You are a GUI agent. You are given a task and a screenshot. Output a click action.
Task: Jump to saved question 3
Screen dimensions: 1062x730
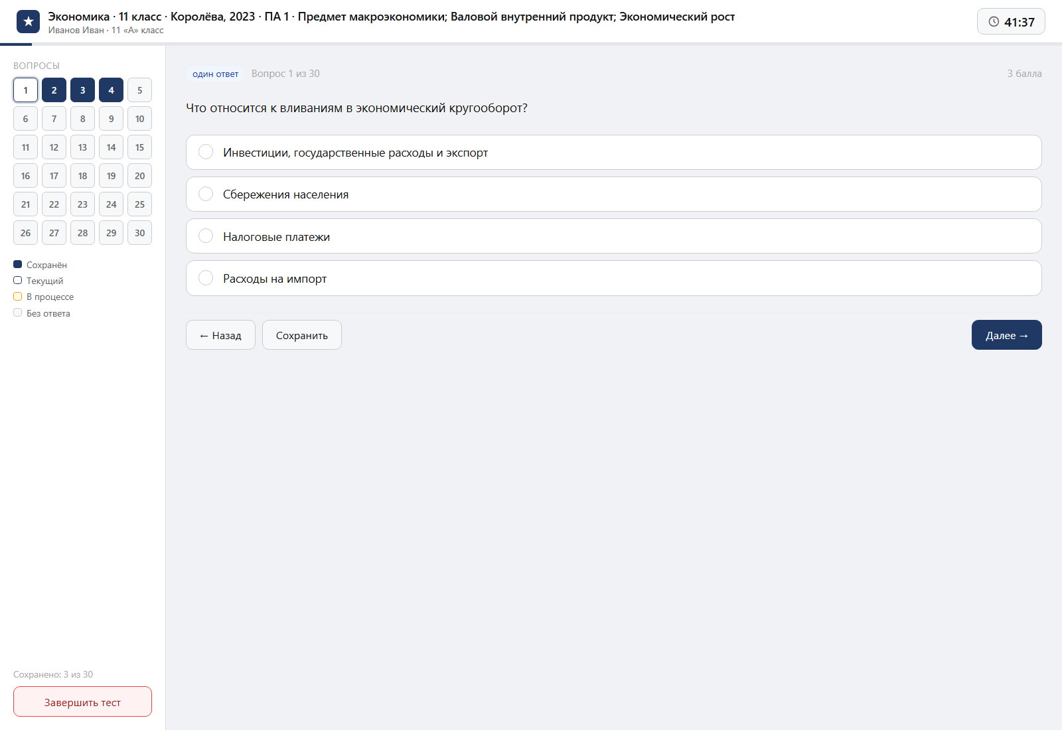pos(82,90)
